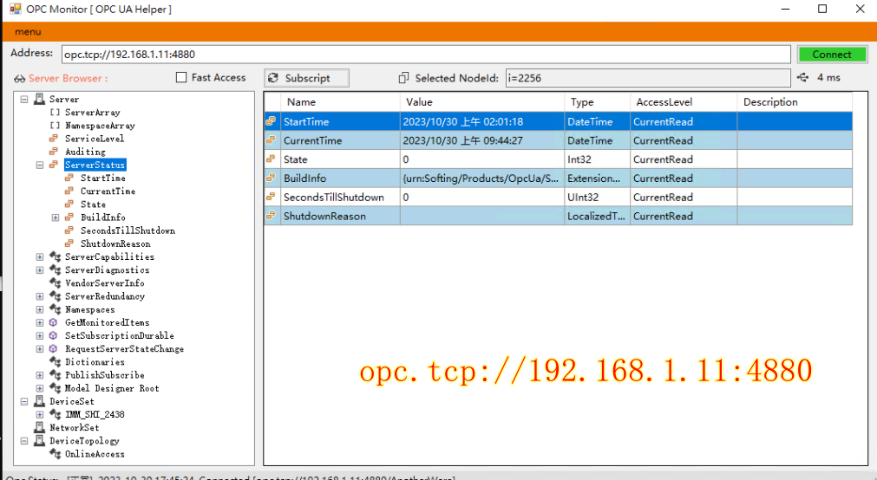
Task: Click the CurrentTime value cell
Action: pos(482,140)
